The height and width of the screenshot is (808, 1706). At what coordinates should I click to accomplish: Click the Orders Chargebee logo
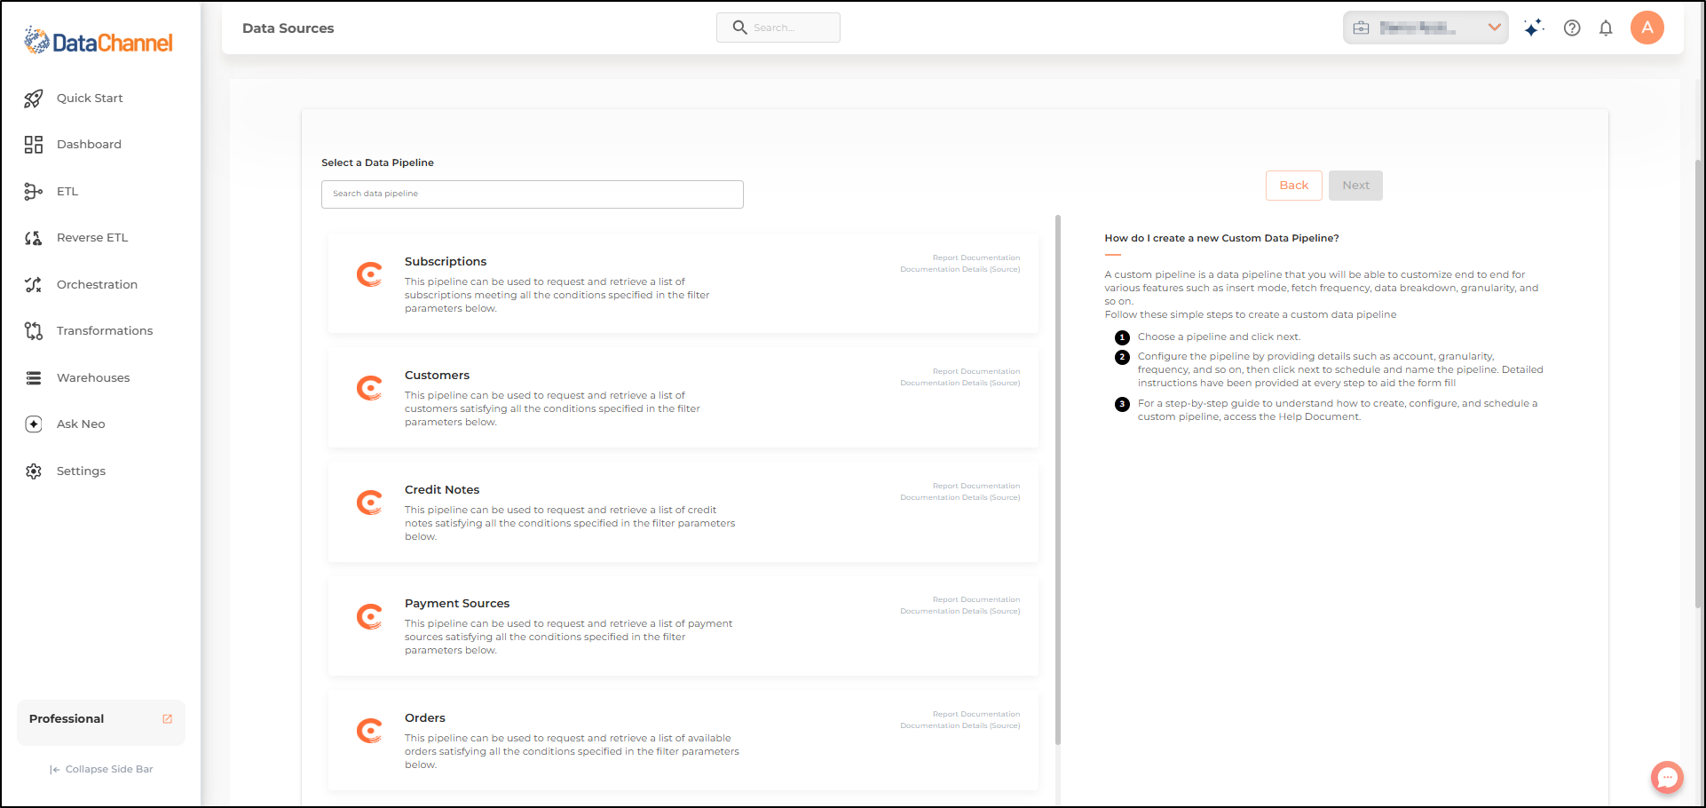369,731
